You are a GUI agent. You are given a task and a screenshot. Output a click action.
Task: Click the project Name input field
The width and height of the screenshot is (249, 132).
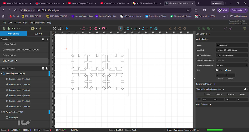tap(231, 45)
